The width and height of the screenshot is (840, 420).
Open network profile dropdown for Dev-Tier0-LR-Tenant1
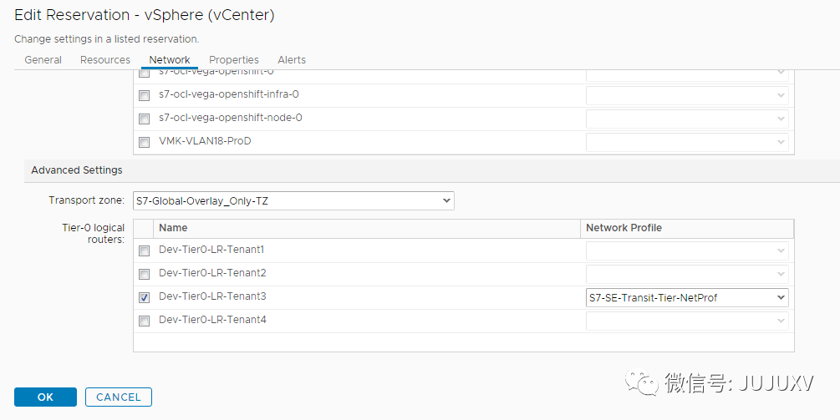pyautogui.click(x=687, y=250)
